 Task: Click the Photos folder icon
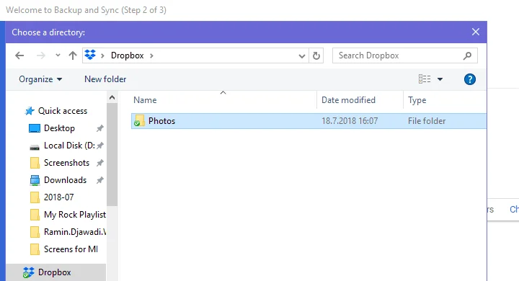pyautogui.click(x=139, y=121)
